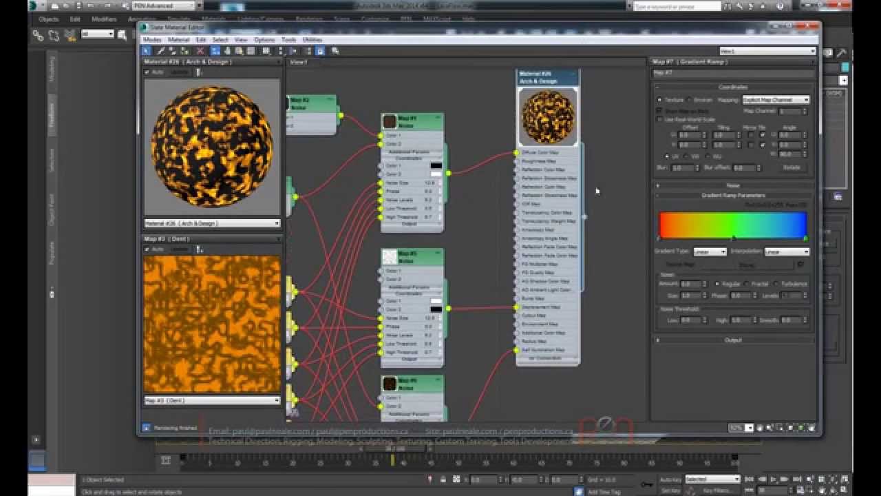This screenshot has height=496, width=881.
Task: Select the Environ radio button
Action: point(689,100)
